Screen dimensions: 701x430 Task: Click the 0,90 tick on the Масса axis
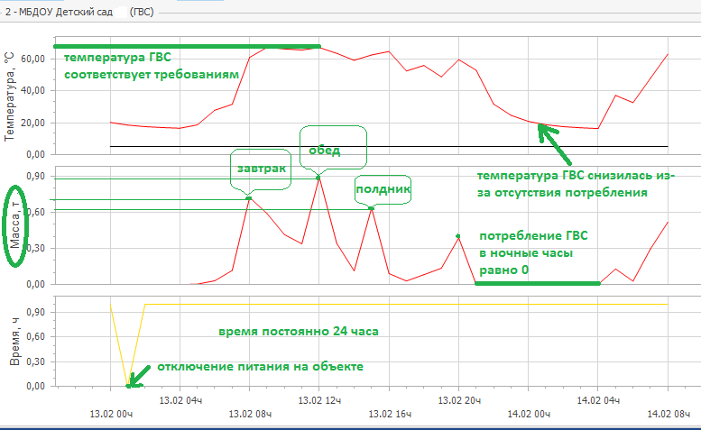pyautogui.click(x=35, y=177)
